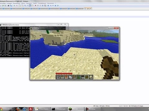Click the Zoom In toolbar icon

[14, 6]
